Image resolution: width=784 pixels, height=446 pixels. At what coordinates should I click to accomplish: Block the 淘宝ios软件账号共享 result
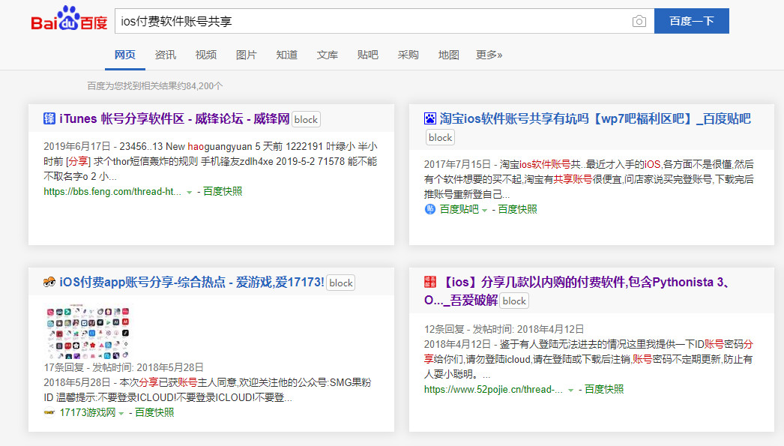coord(440,137)
